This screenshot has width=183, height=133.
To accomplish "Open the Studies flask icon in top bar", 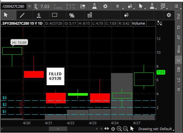I will pyautogui.click(x=94, y=6).
